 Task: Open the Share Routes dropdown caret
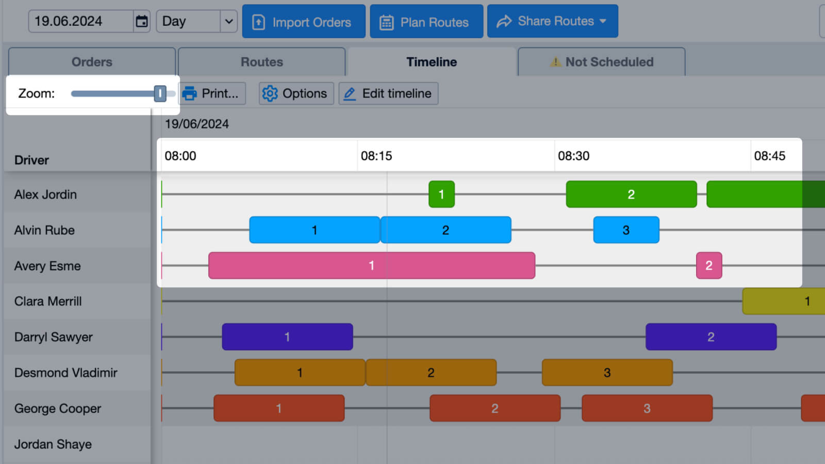tap(603, 21)
